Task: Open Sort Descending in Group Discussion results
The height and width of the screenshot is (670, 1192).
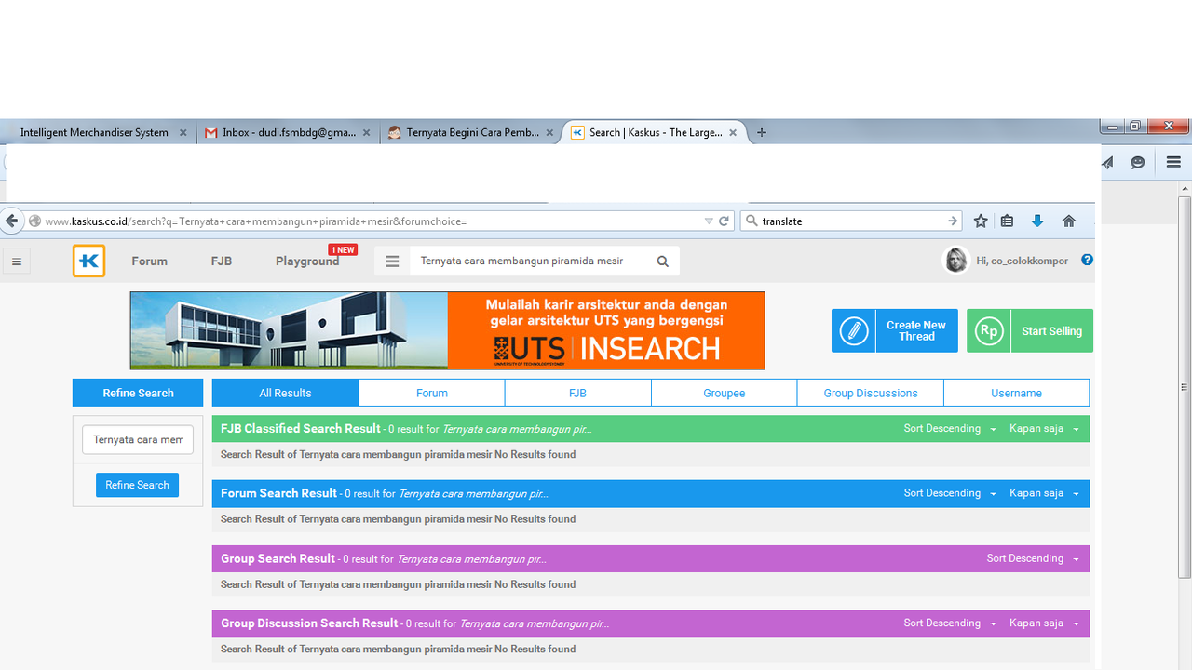Action: (x=950, y=623)
